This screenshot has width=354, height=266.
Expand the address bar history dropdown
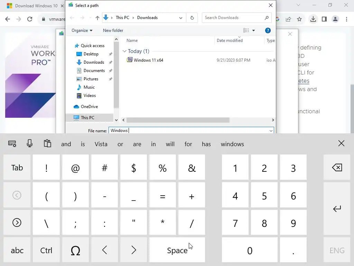[180, 18]
